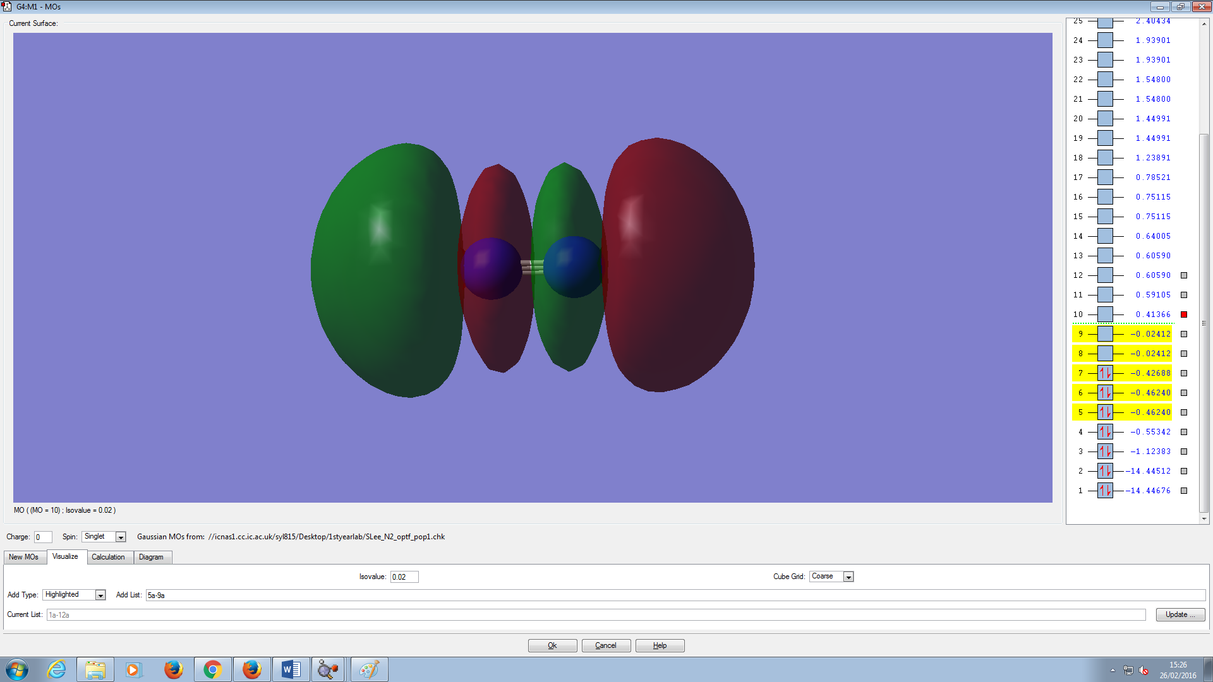This screenshot has height=682, width=1213.
Task: Launch Google Chrome from taskbar
Action: pos(212,669)
